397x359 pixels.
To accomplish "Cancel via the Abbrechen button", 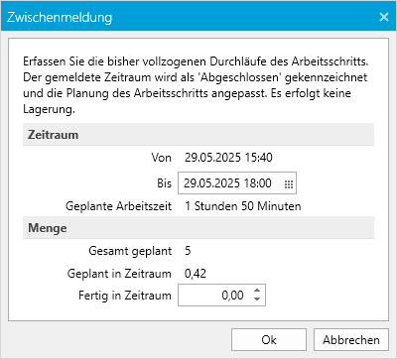I will [351, 339].
